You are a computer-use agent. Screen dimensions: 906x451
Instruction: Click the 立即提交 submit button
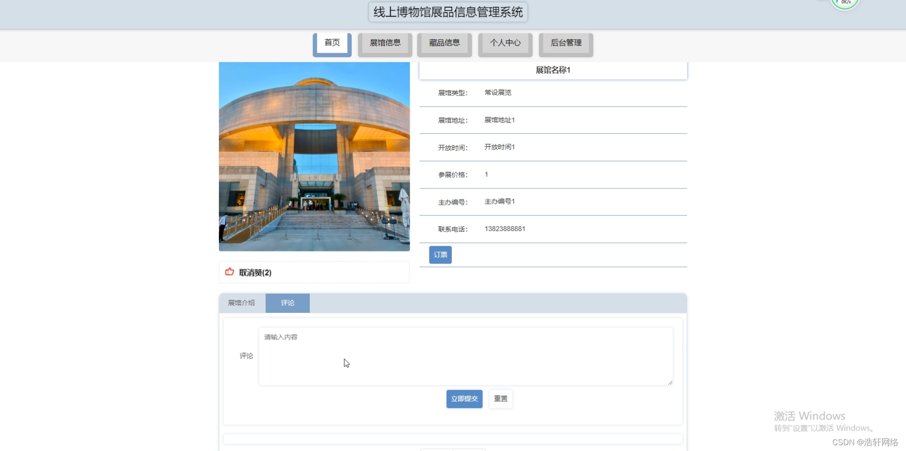463,399
